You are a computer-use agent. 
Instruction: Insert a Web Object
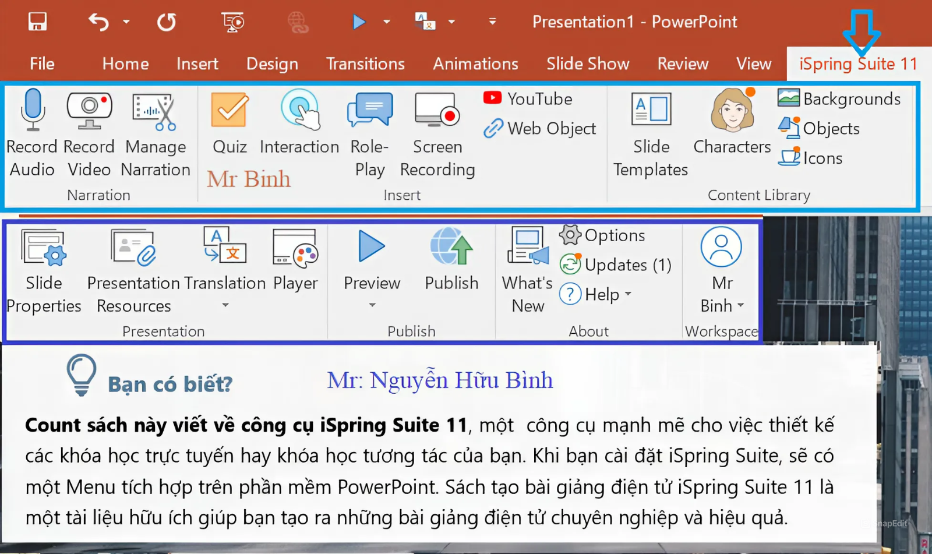click(x=539, y=128)
